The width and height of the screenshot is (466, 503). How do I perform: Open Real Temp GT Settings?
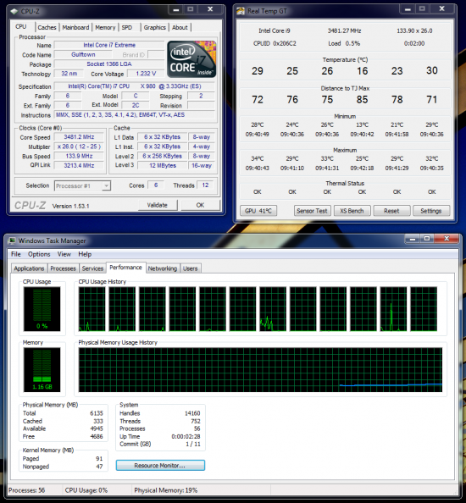tap(431, 211)
